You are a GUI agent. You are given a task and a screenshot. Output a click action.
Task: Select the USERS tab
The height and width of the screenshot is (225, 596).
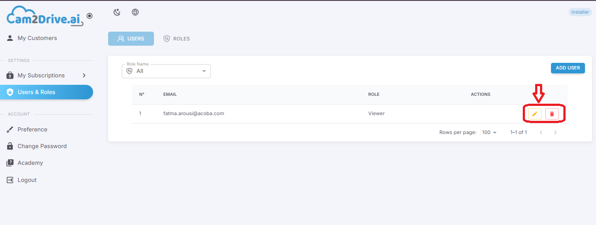click(x=131, y=39)
